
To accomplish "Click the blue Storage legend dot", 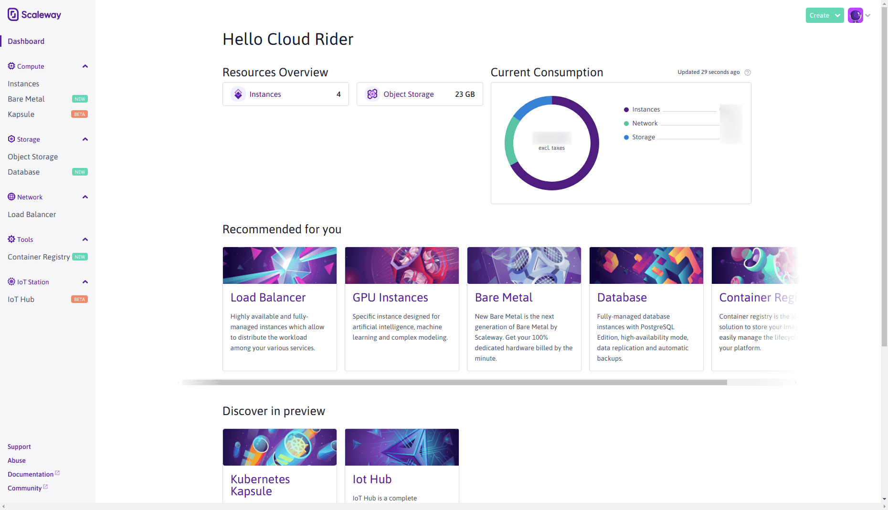I will tap(626, 137).
